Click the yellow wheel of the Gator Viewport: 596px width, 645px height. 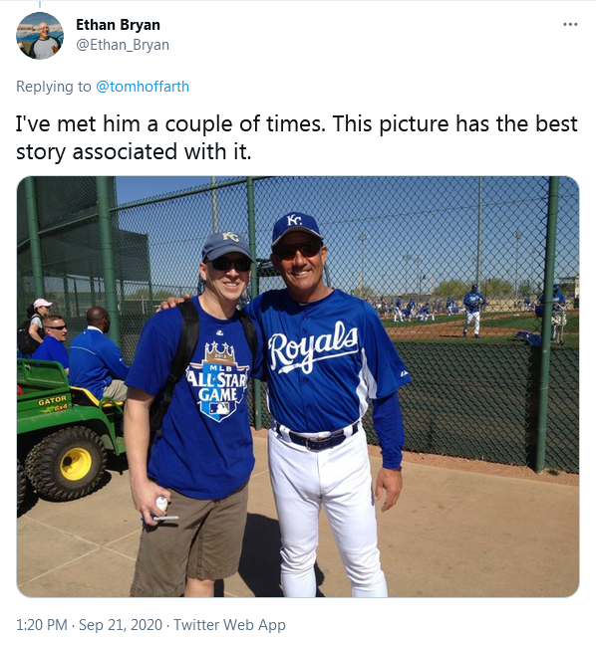point(76,463)
